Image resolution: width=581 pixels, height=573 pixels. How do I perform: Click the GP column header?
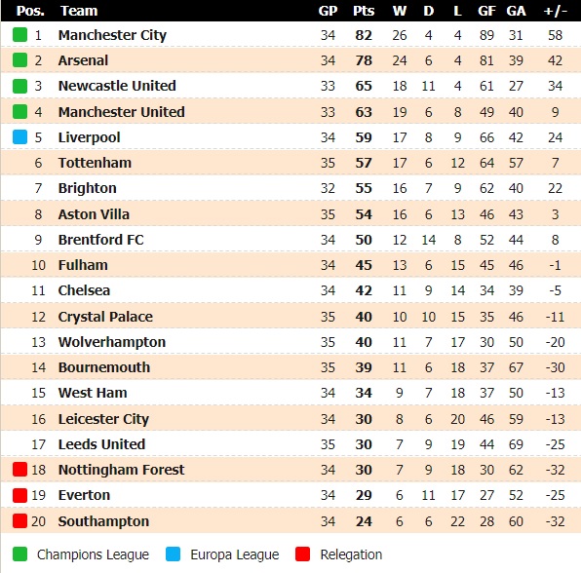click(328, 11)
